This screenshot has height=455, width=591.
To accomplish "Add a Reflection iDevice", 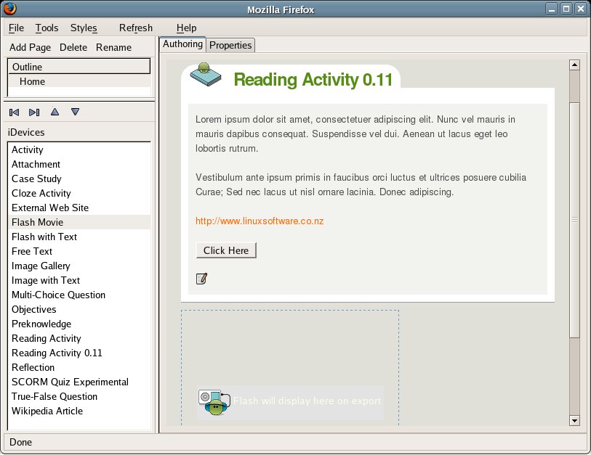I will 79,367.
